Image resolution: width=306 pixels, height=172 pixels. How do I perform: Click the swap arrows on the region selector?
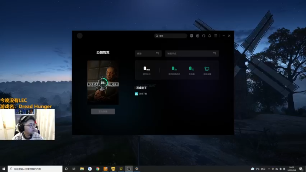[x=157, y=54]
